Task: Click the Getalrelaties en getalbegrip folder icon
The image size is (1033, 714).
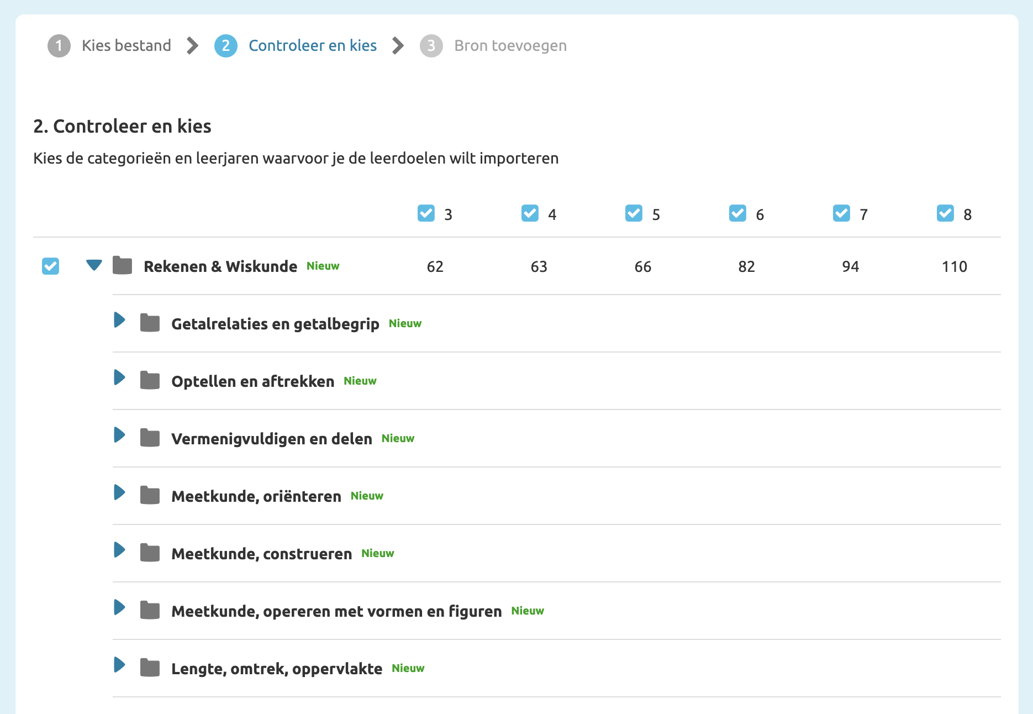Action: tap(149, 323)
